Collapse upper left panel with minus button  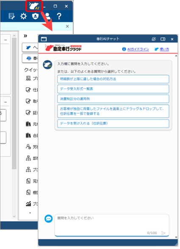[x=6, y=40]
